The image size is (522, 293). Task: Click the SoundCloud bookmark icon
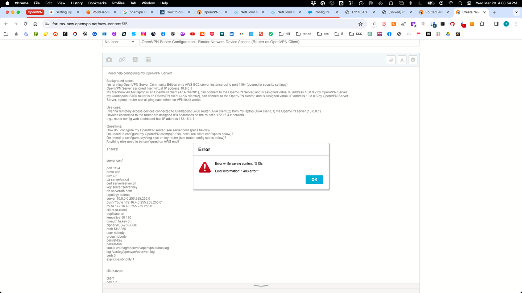click(202, 34)
